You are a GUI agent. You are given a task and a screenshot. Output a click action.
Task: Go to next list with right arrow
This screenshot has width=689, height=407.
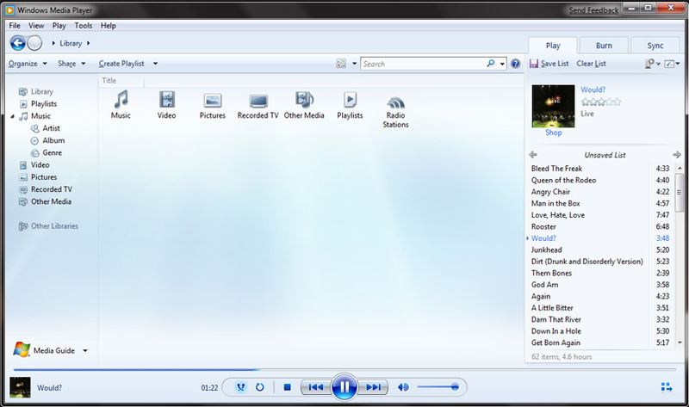tap(677, 155)
